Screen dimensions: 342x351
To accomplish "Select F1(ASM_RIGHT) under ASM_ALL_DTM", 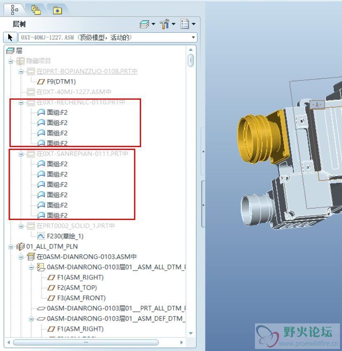I will coord(80,277).
